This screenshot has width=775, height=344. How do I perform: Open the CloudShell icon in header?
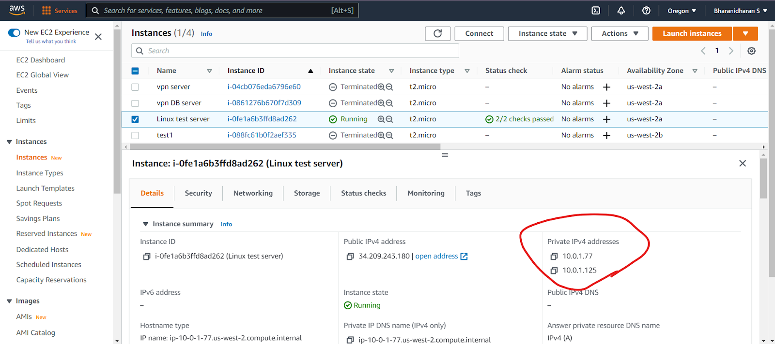pos(596,11)
